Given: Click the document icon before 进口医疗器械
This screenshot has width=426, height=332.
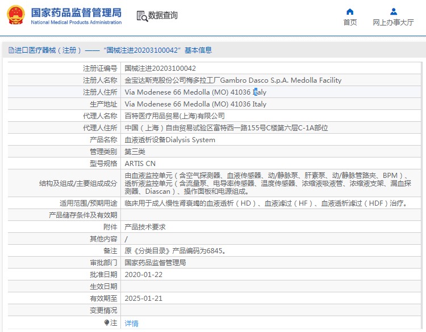Looking at the screenshot, I should 11,50.
